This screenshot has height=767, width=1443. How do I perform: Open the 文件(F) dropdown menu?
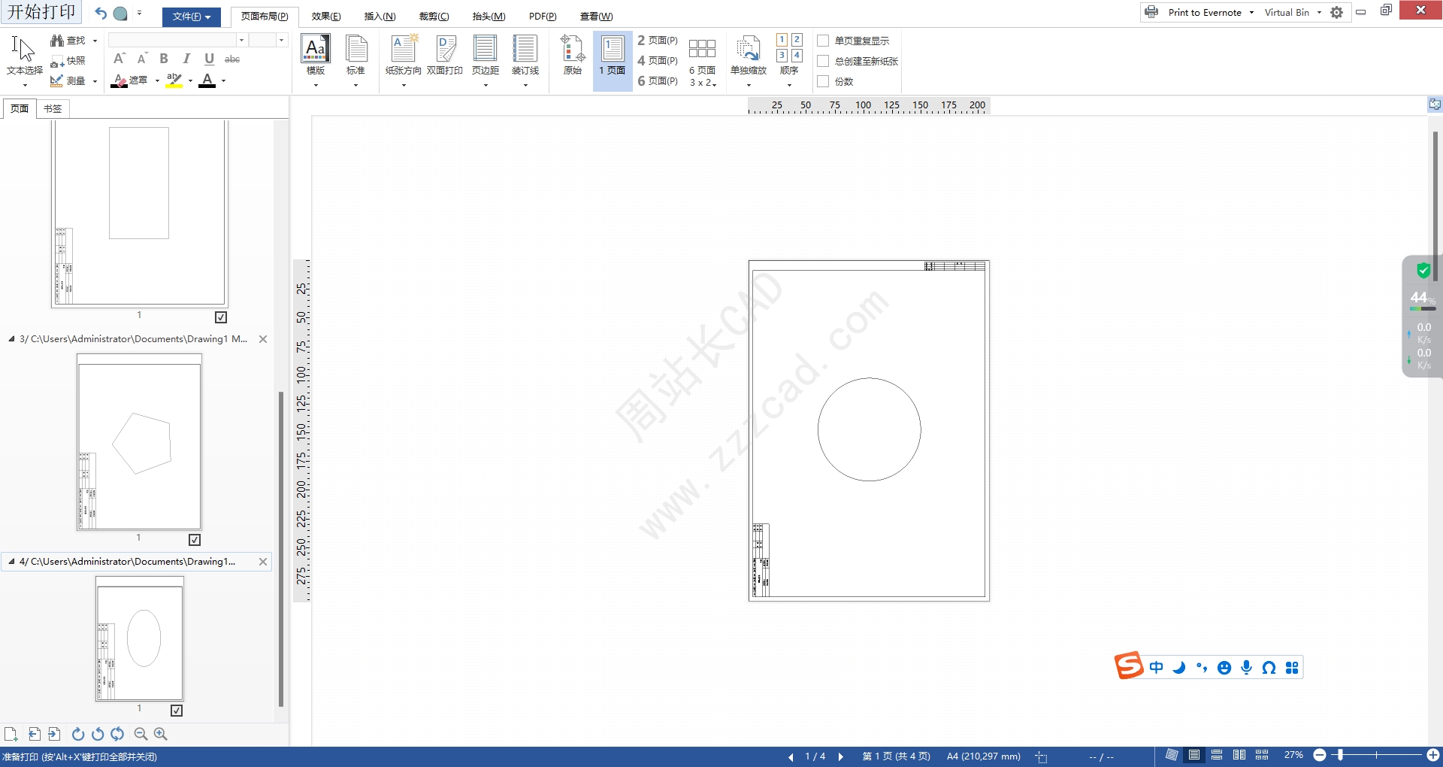point(191,17)
